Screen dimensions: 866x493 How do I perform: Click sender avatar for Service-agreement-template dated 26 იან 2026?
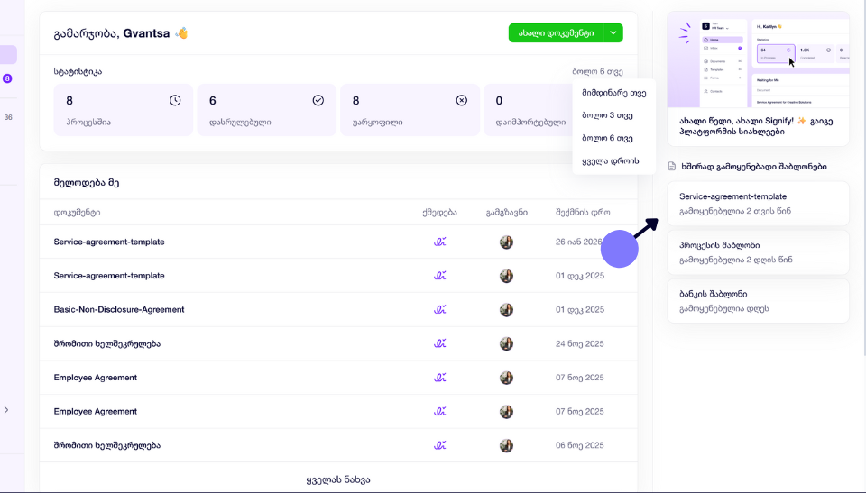[506, 242]
